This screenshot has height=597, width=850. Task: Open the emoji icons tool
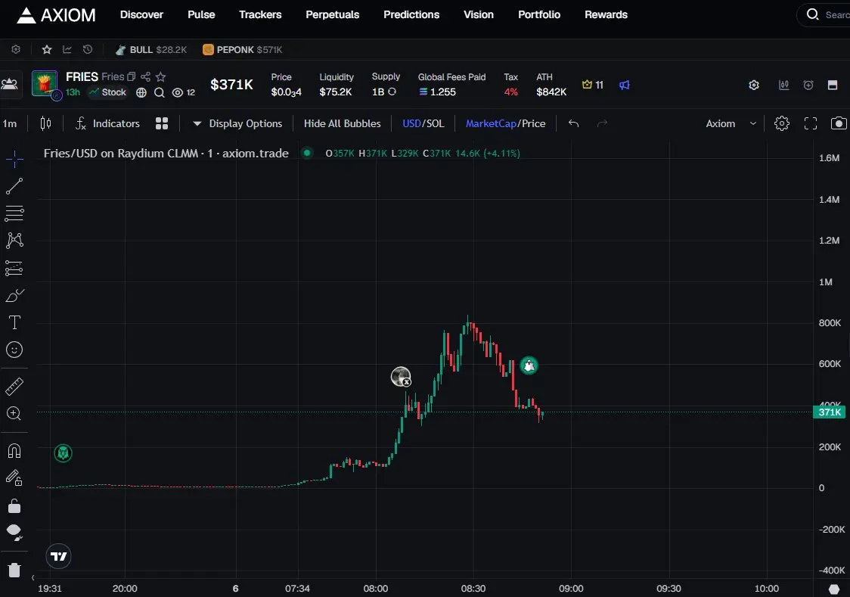click(14, 350)
